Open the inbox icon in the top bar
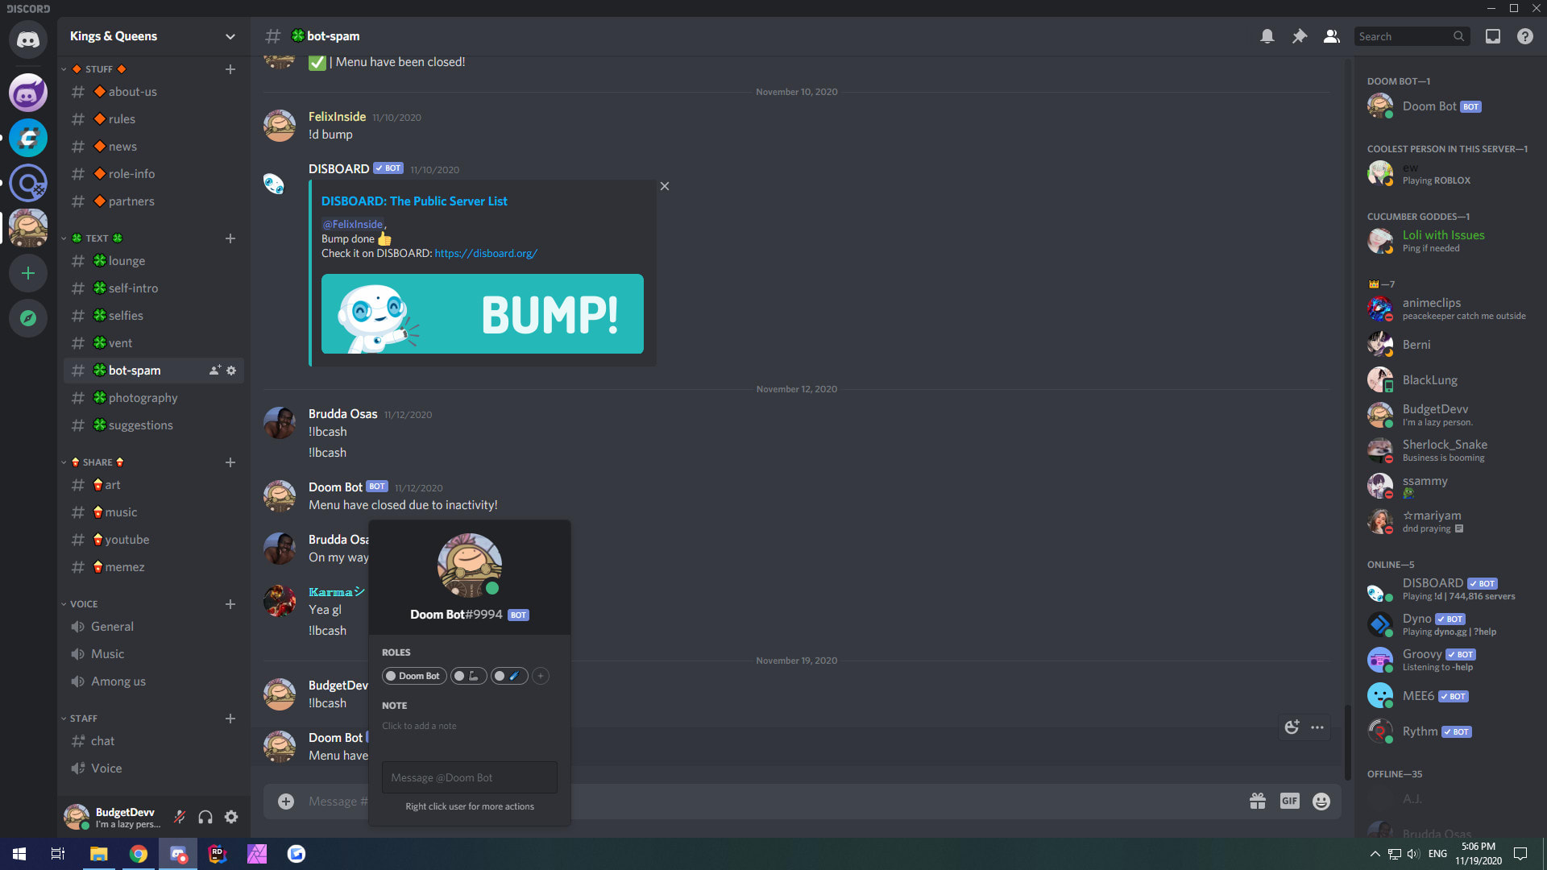 1494,36
